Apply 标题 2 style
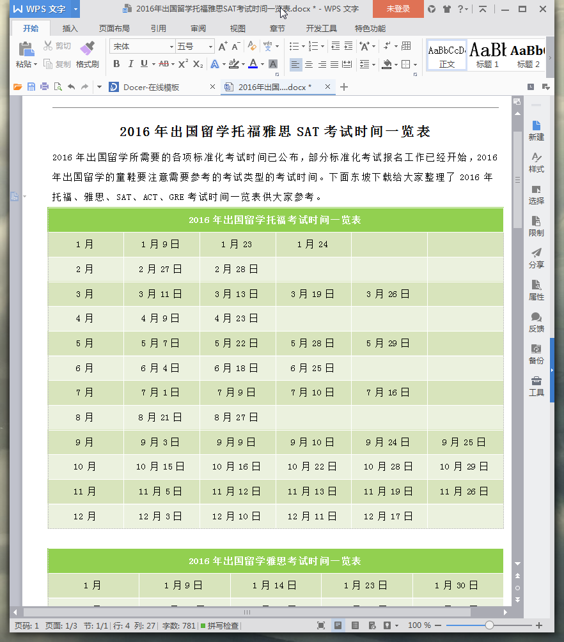Viewport: 564px width, 642px height. tap(528, 56)
